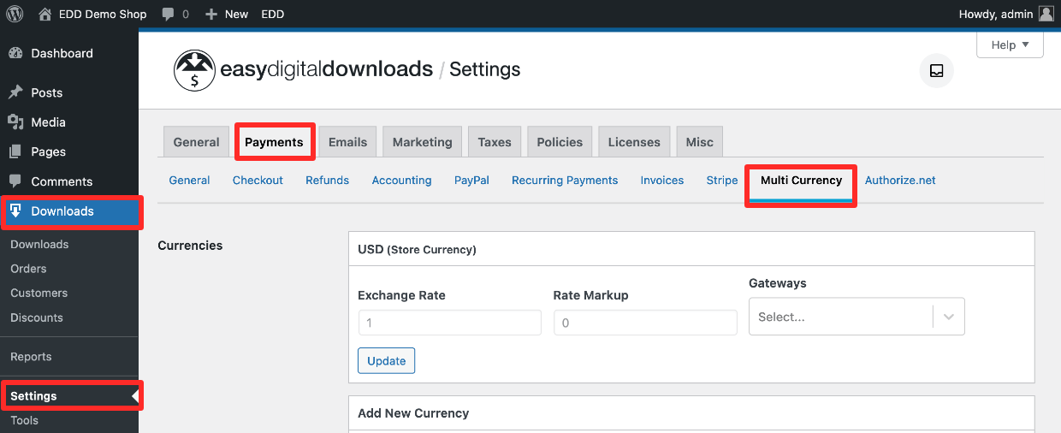Click EDD Demo Shop site name
Viewport: 1061px width, 433px height.
coord(103,14)
